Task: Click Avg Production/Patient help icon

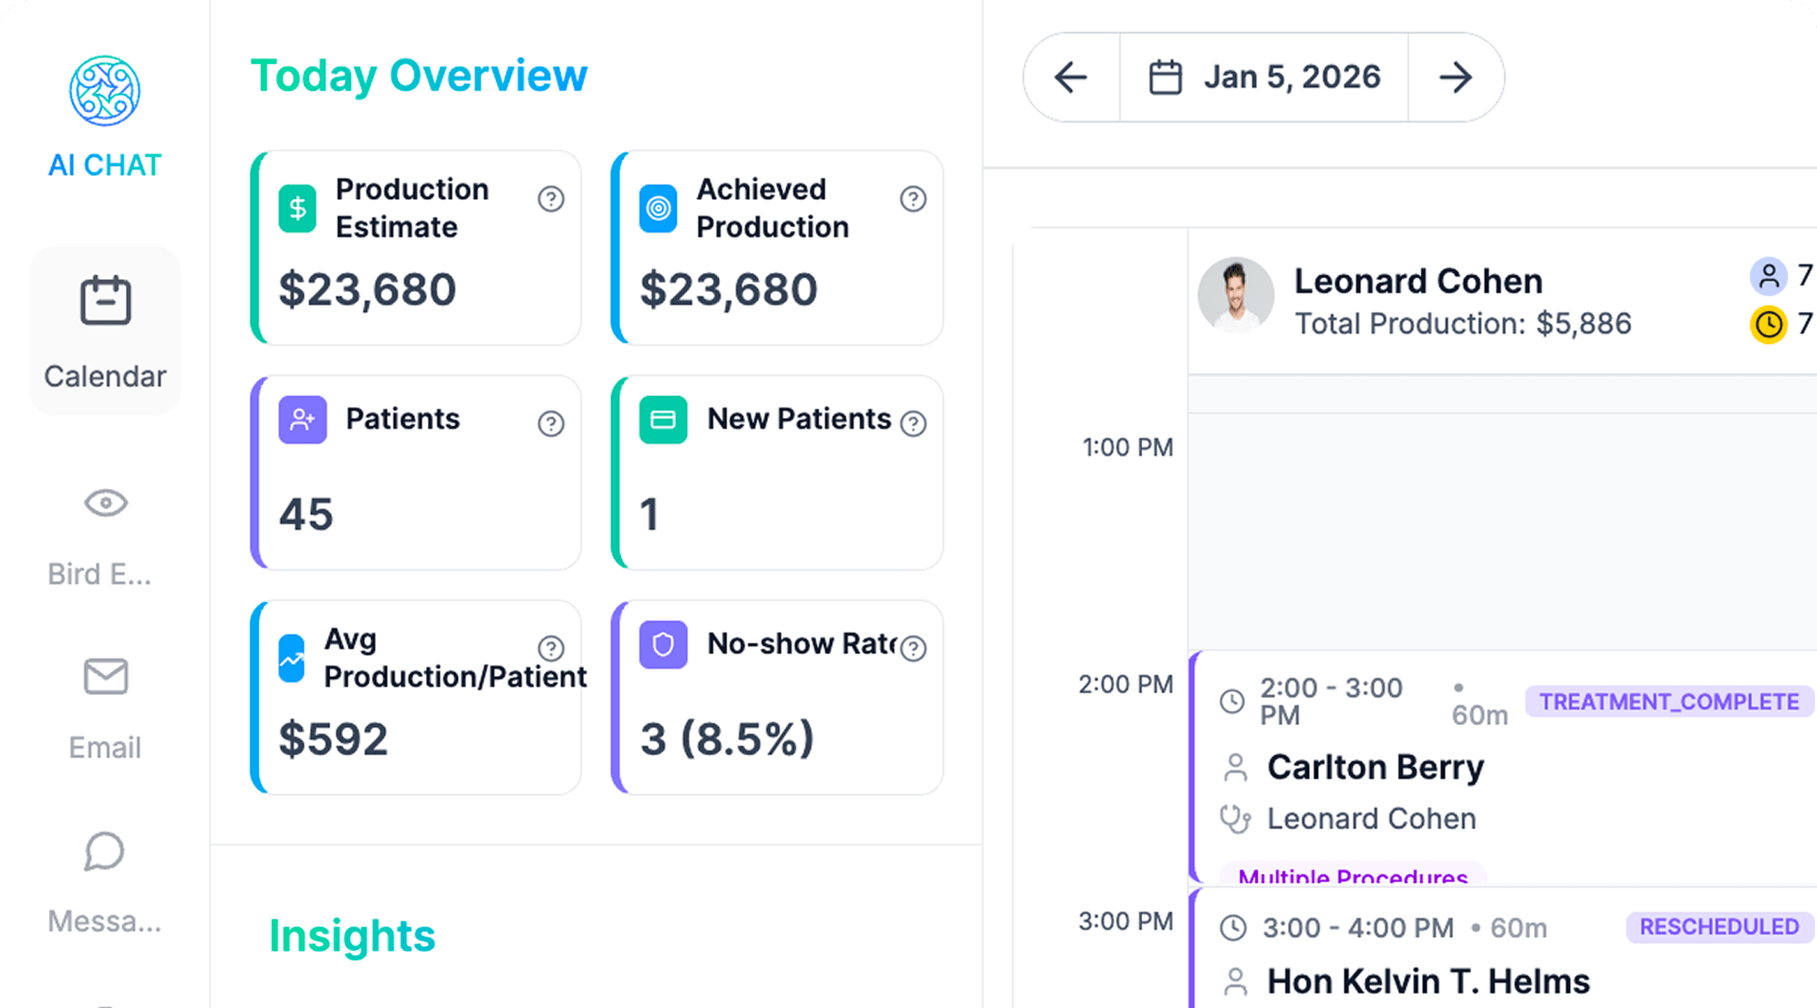Action: click(551, 649)
